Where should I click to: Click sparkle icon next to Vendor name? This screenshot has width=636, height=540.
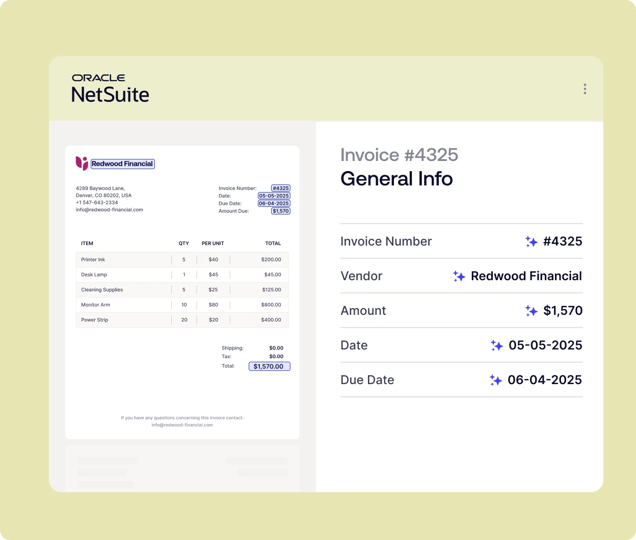(x=459, y=276)
